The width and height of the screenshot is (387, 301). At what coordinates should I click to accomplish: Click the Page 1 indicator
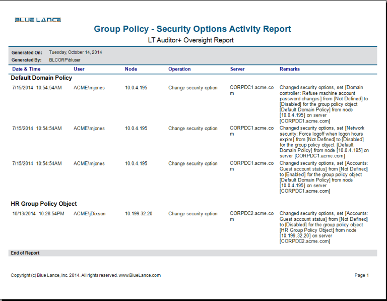coord(361,275)
